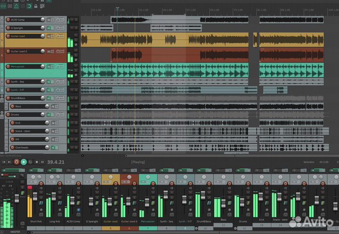Jump to project start with the rewind button
Screen dimensions: 339x234
4,162
